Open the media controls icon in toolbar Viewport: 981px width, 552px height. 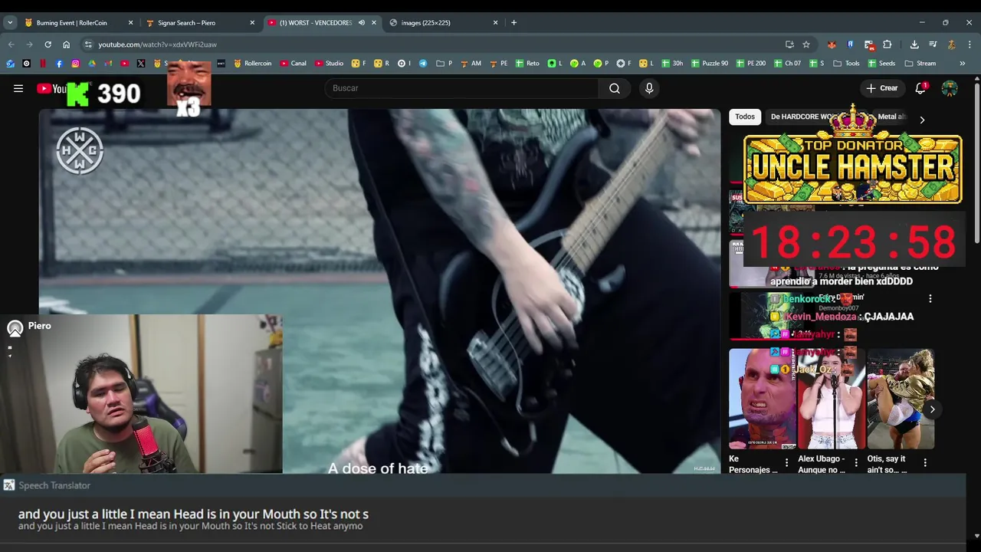933,44
